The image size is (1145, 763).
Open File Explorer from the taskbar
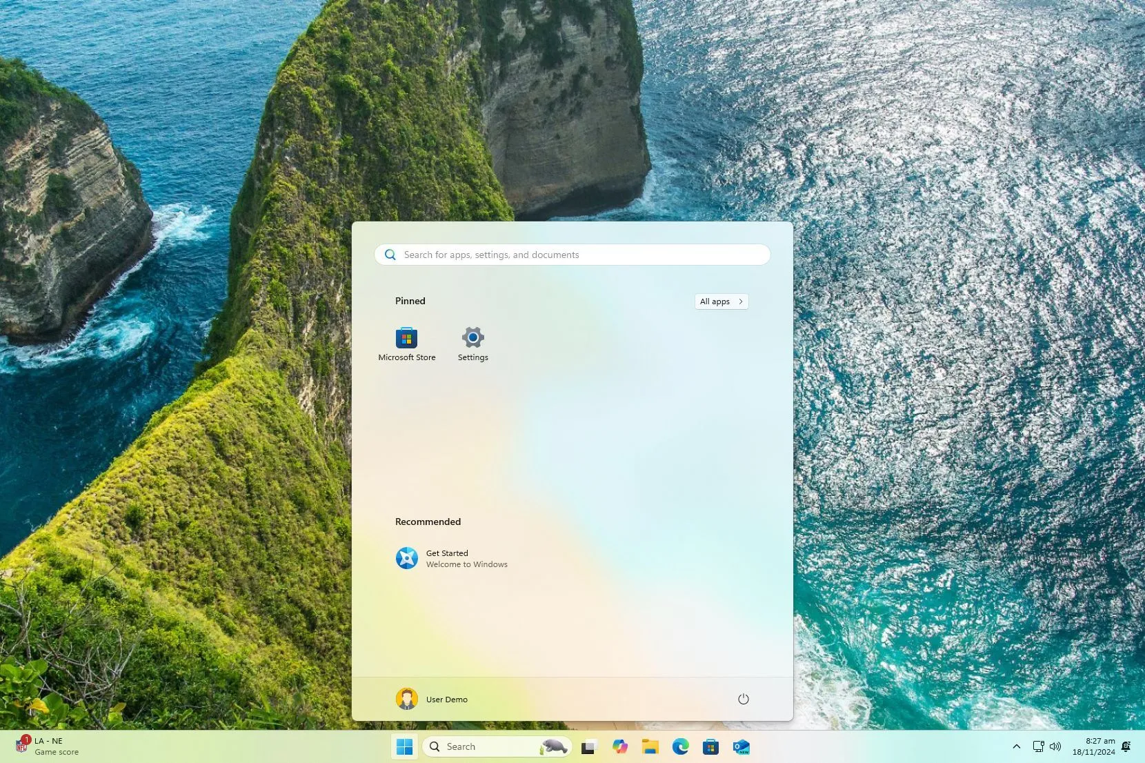tap(650, 746)
